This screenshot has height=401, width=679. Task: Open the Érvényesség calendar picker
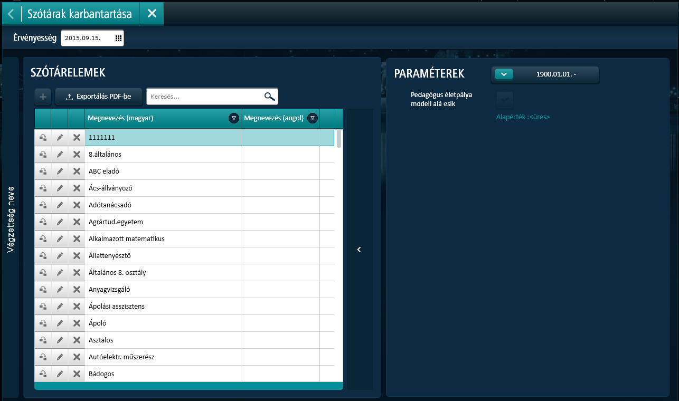(118, 38)
